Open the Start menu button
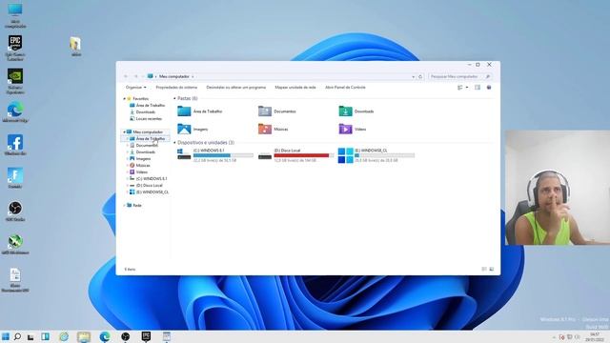 click(6, 336)
